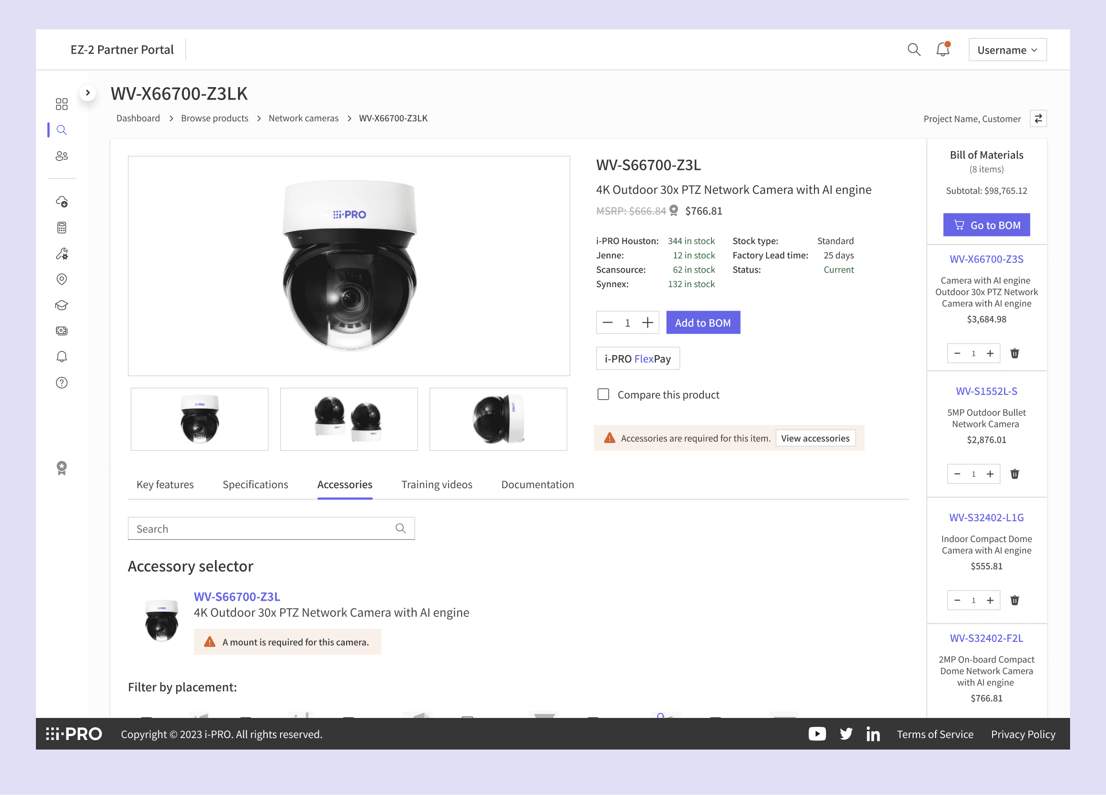
Task: Open the Username dropdown menu
Action: [x=1007, y=50]
